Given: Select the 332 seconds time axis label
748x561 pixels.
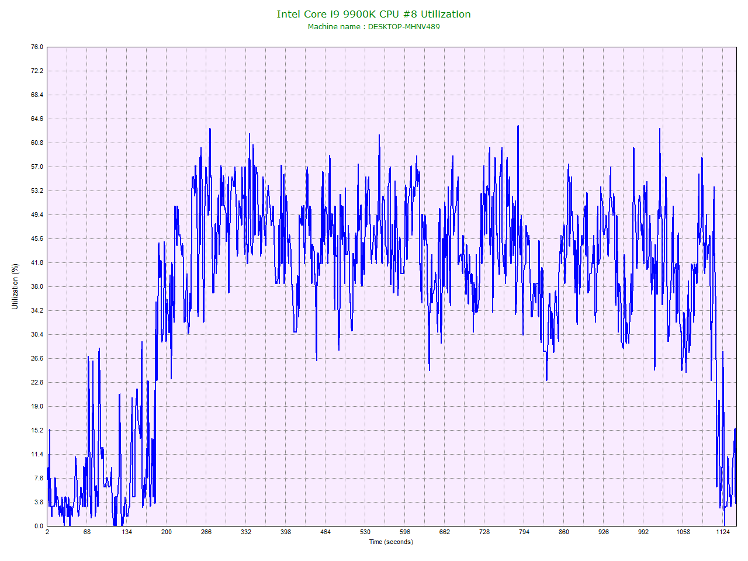Looking at the screenshot, I should pos(246,532).
